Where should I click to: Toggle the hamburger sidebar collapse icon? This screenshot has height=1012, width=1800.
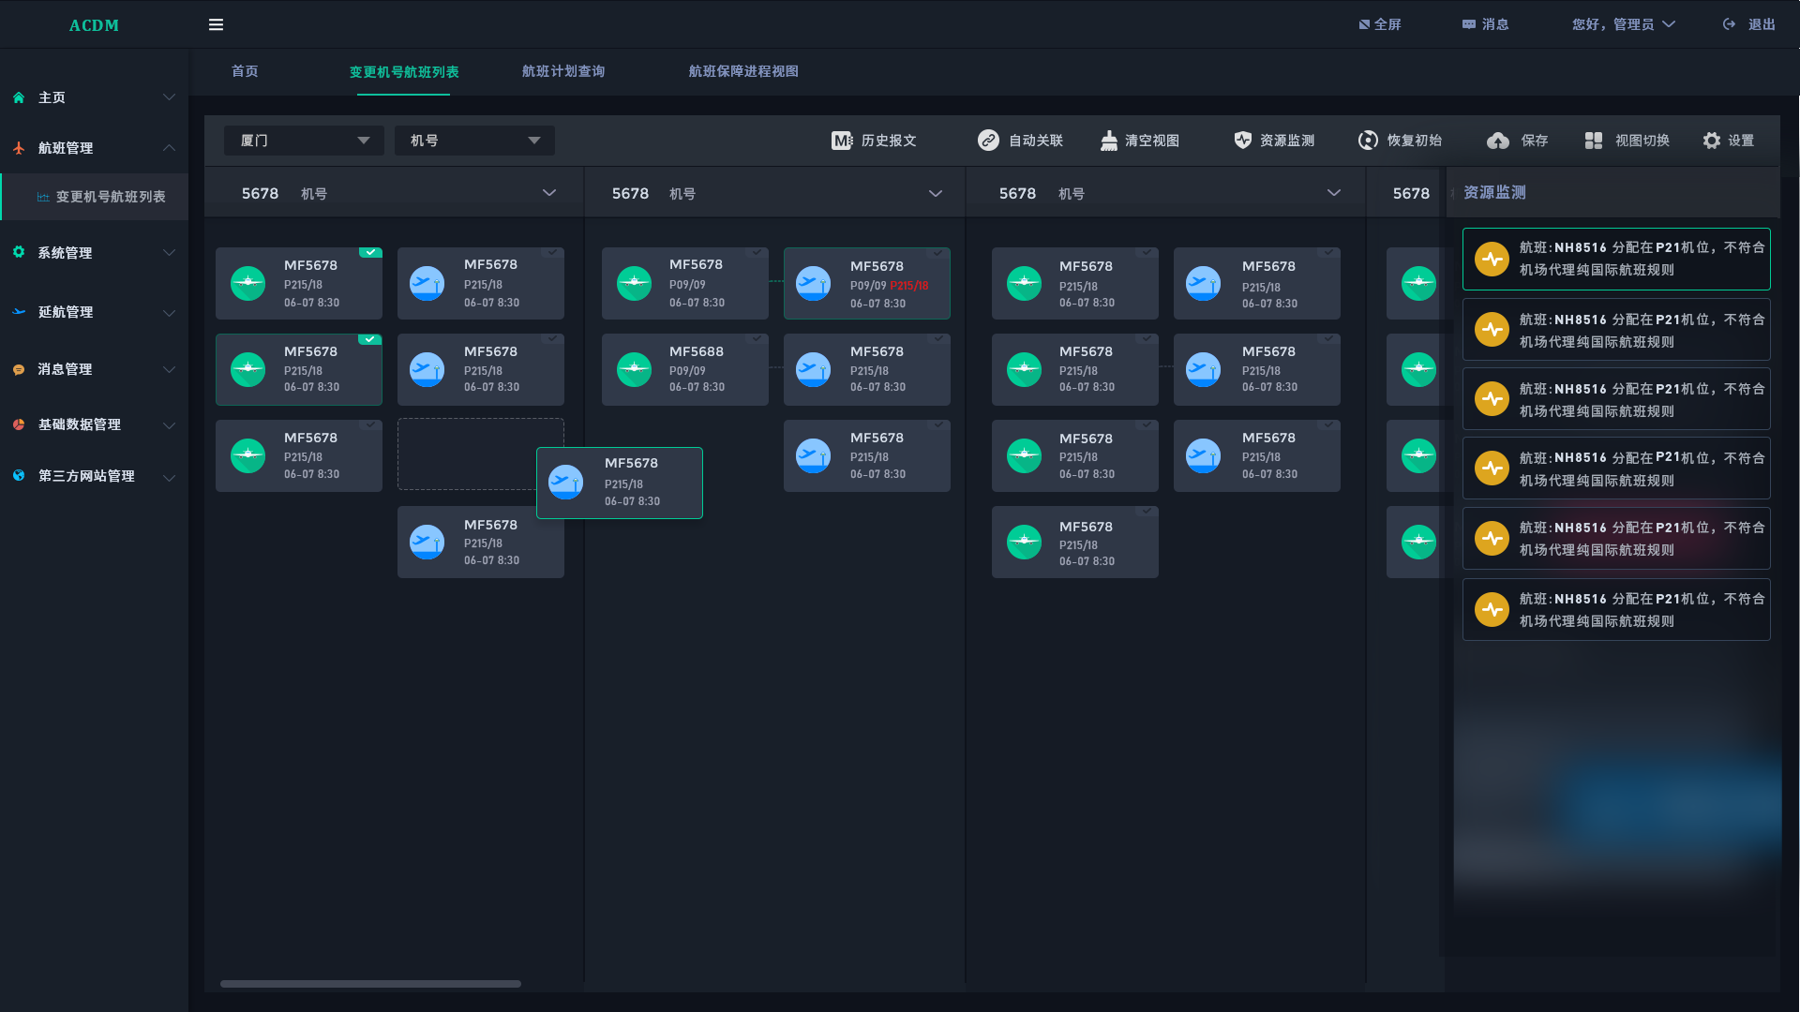pos(216,25)
